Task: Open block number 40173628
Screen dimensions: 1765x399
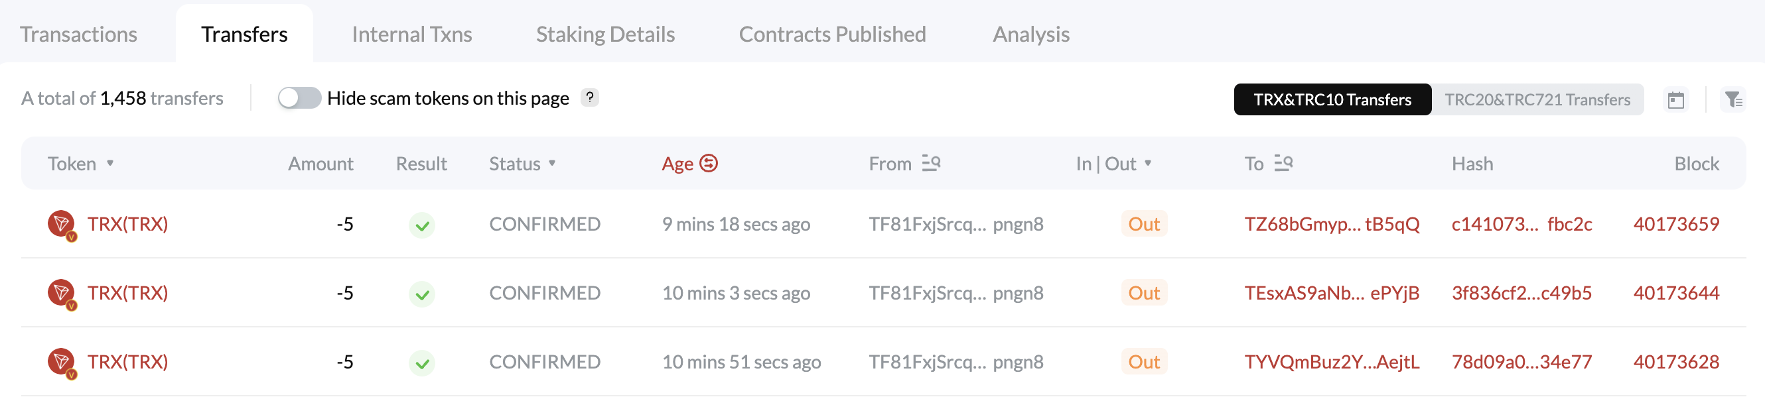Action: 1676,363
